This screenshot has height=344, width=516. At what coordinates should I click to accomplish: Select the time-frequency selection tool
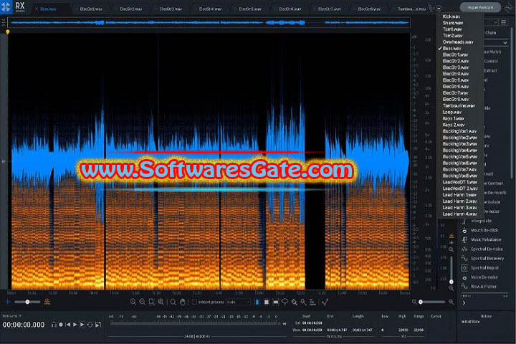point(266,302)
